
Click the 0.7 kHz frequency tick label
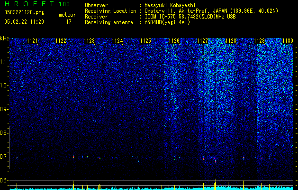point(4,157)
